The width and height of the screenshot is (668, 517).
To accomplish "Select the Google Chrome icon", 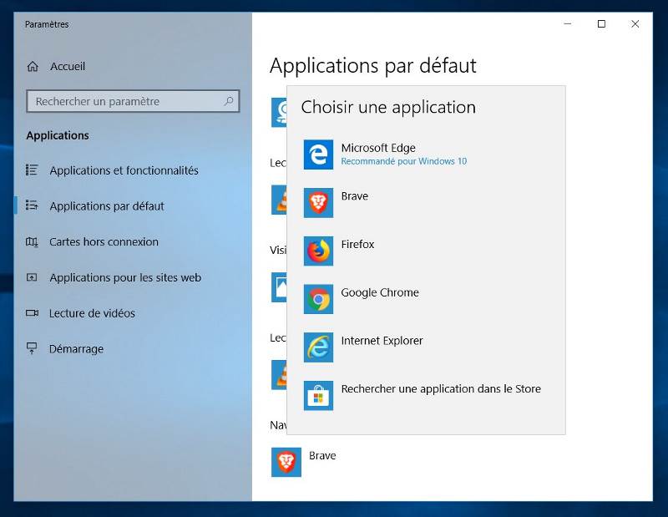I will [318, 299].
